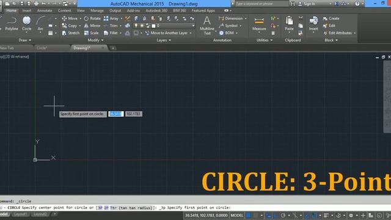Click the Stretch tool
Viewport: 391px width, 220px height.
click(x=71, y=33)
